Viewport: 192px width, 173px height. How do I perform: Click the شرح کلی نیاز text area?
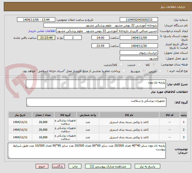click(96, 84)
